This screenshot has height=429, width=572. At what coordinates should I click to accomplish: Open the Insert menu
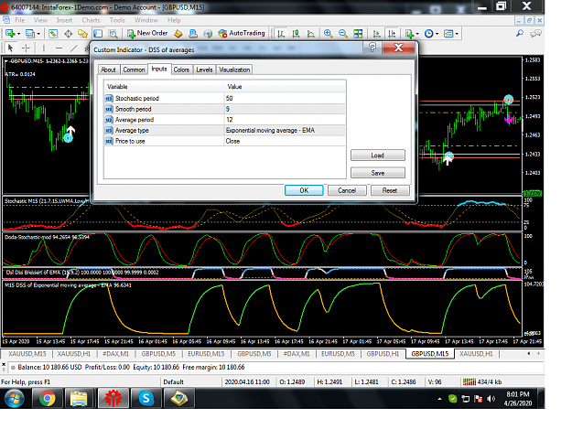click(x=64, y=20)
